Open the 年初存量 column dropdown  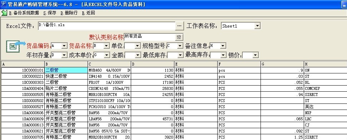tap(64, 55)
